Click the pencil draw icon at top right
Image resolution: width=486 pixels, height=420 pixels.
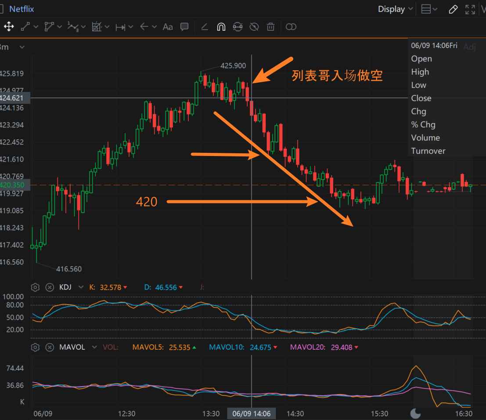[454, 9]
